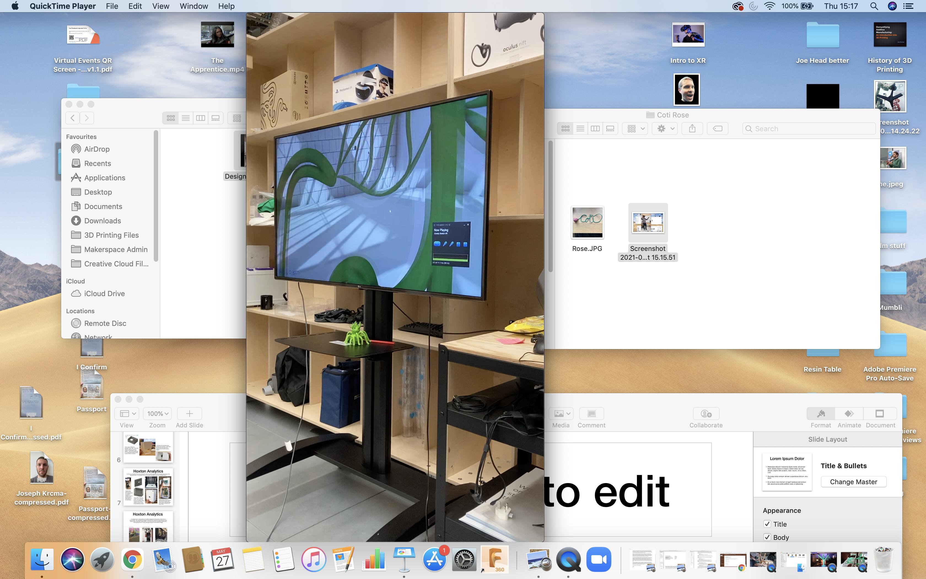The width and height of the screenshot is (926, 579).
Task: Open Google Chrome from the Dock
Action: [x=132, y=559]
